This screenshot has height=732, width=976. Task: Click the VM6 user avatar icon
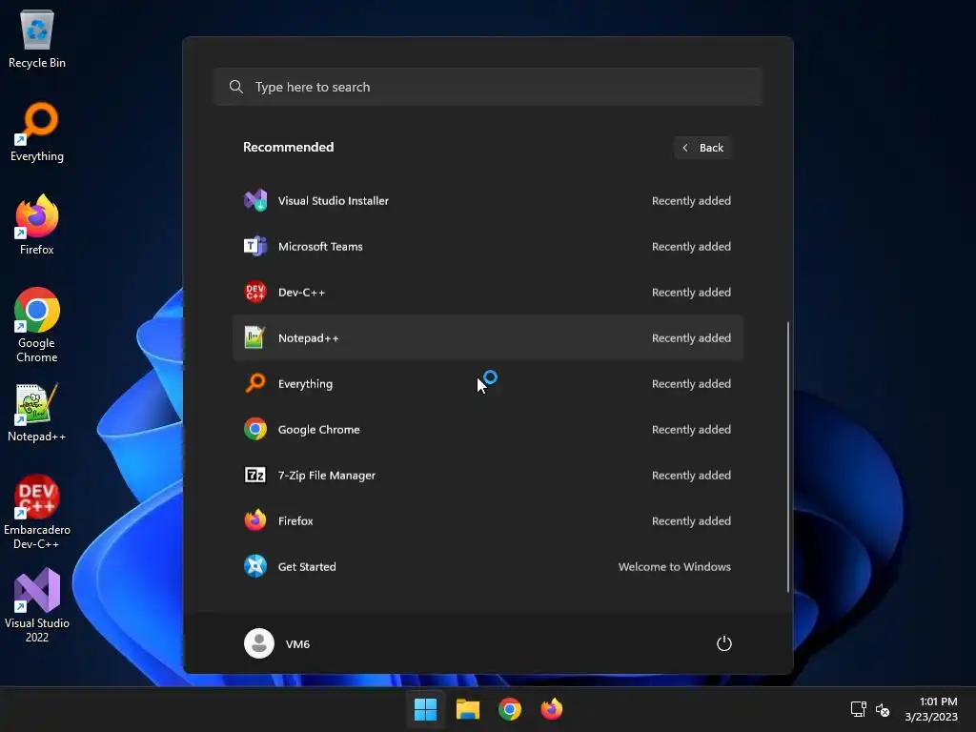click(x=259, y=643)
